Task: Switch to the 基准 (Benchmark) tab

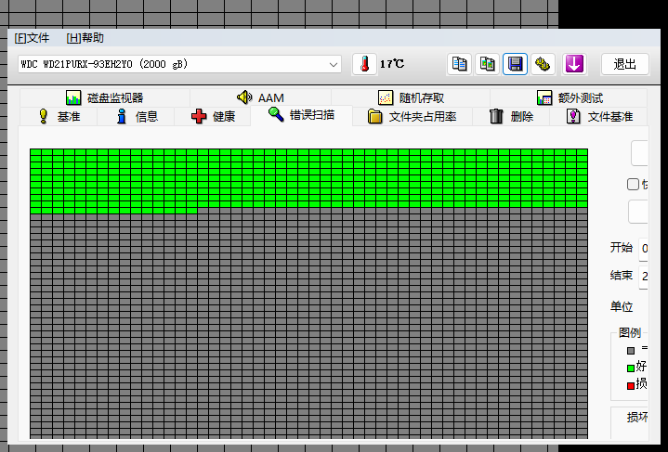Action: (59, 117)
